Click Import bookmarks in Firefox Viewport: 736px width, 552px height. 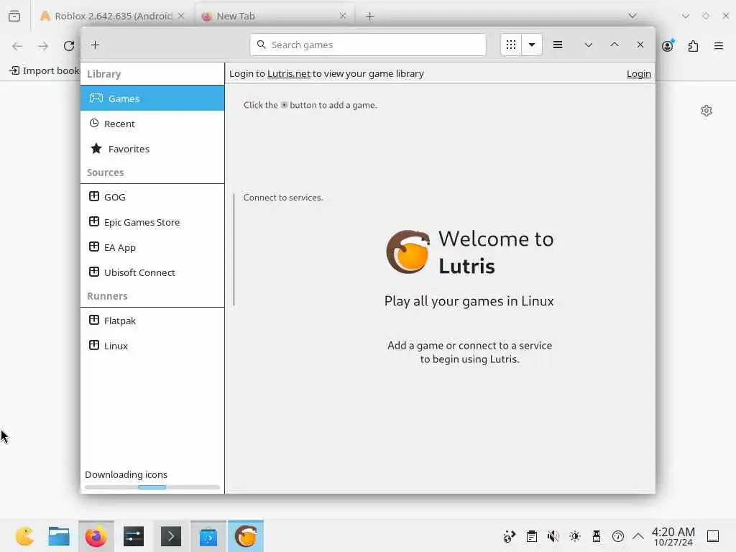[x=45, y=70]
